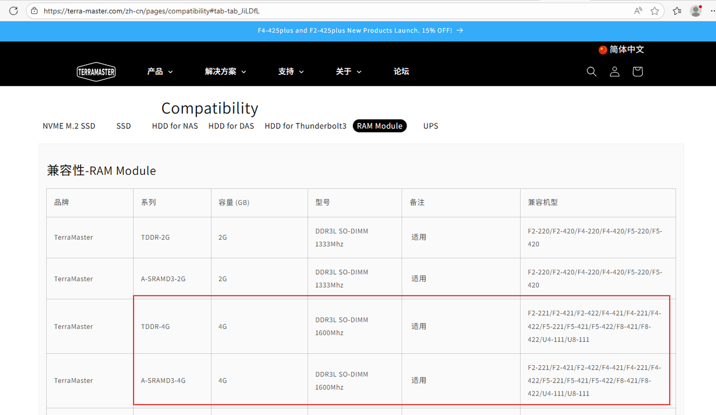Switch to HDD for NAS tab

[175, 126]
